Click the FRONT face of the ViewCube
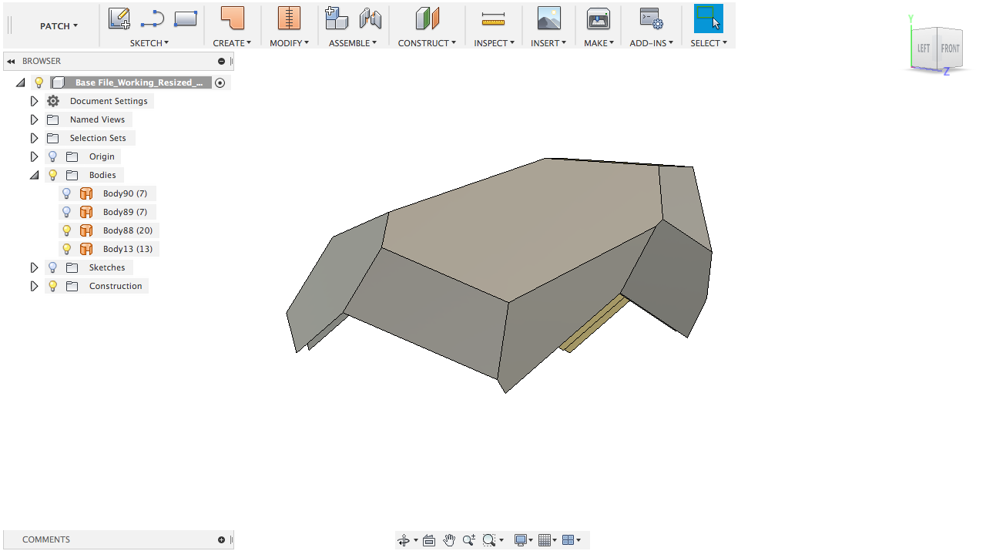The image size is (986, 551). 950,49
